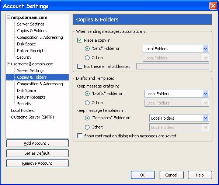Viewport: 219px width, 185px height.
Task: Open the Sent Folder on dropdown
Action: pyautogui.click(x=176, y=49)
